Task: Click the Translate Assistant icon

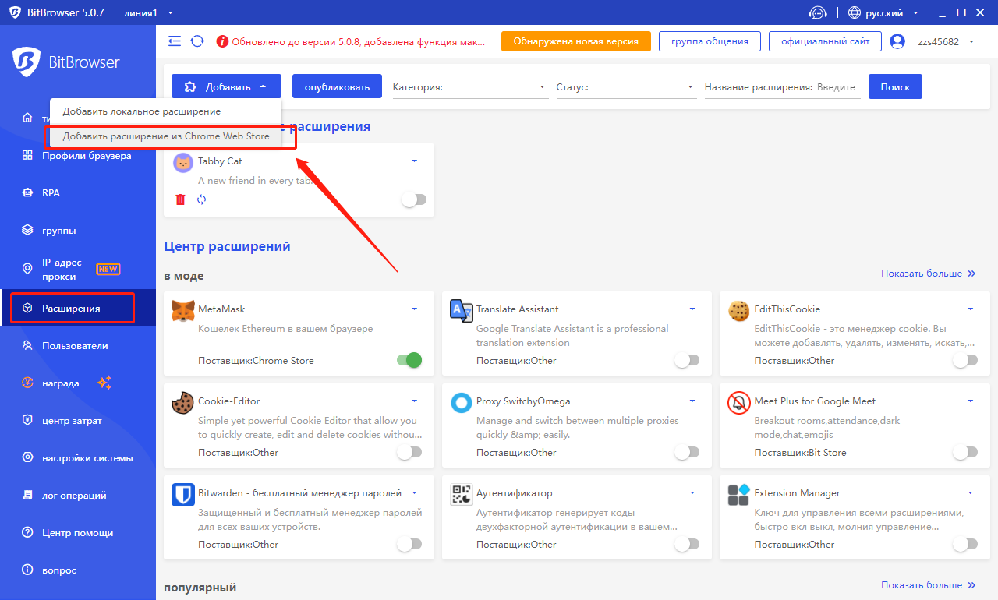Action: tap(462, 310)
